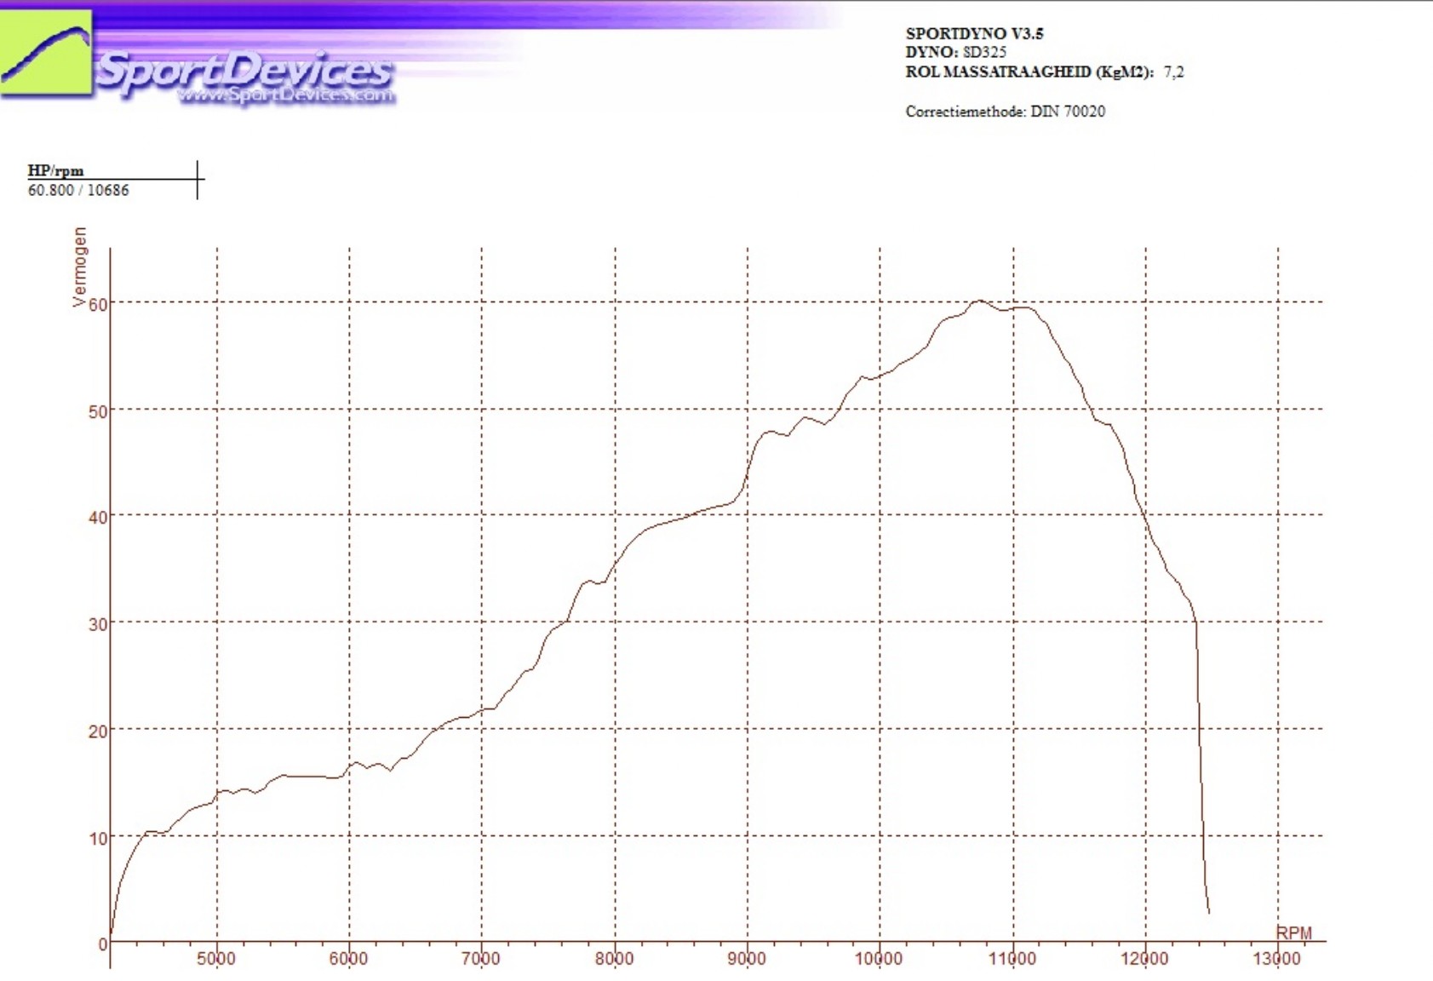Click the 6000 rpm axis label

(x=348, y=959)
